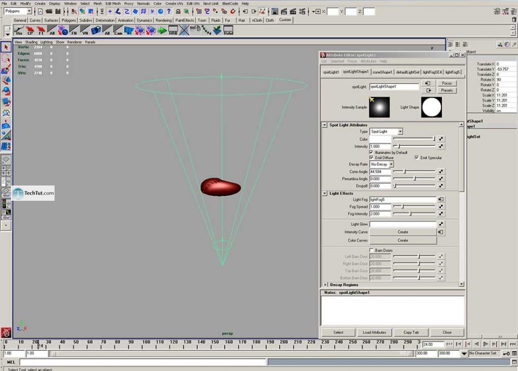Click the light Color swatch

click(380, 139)
